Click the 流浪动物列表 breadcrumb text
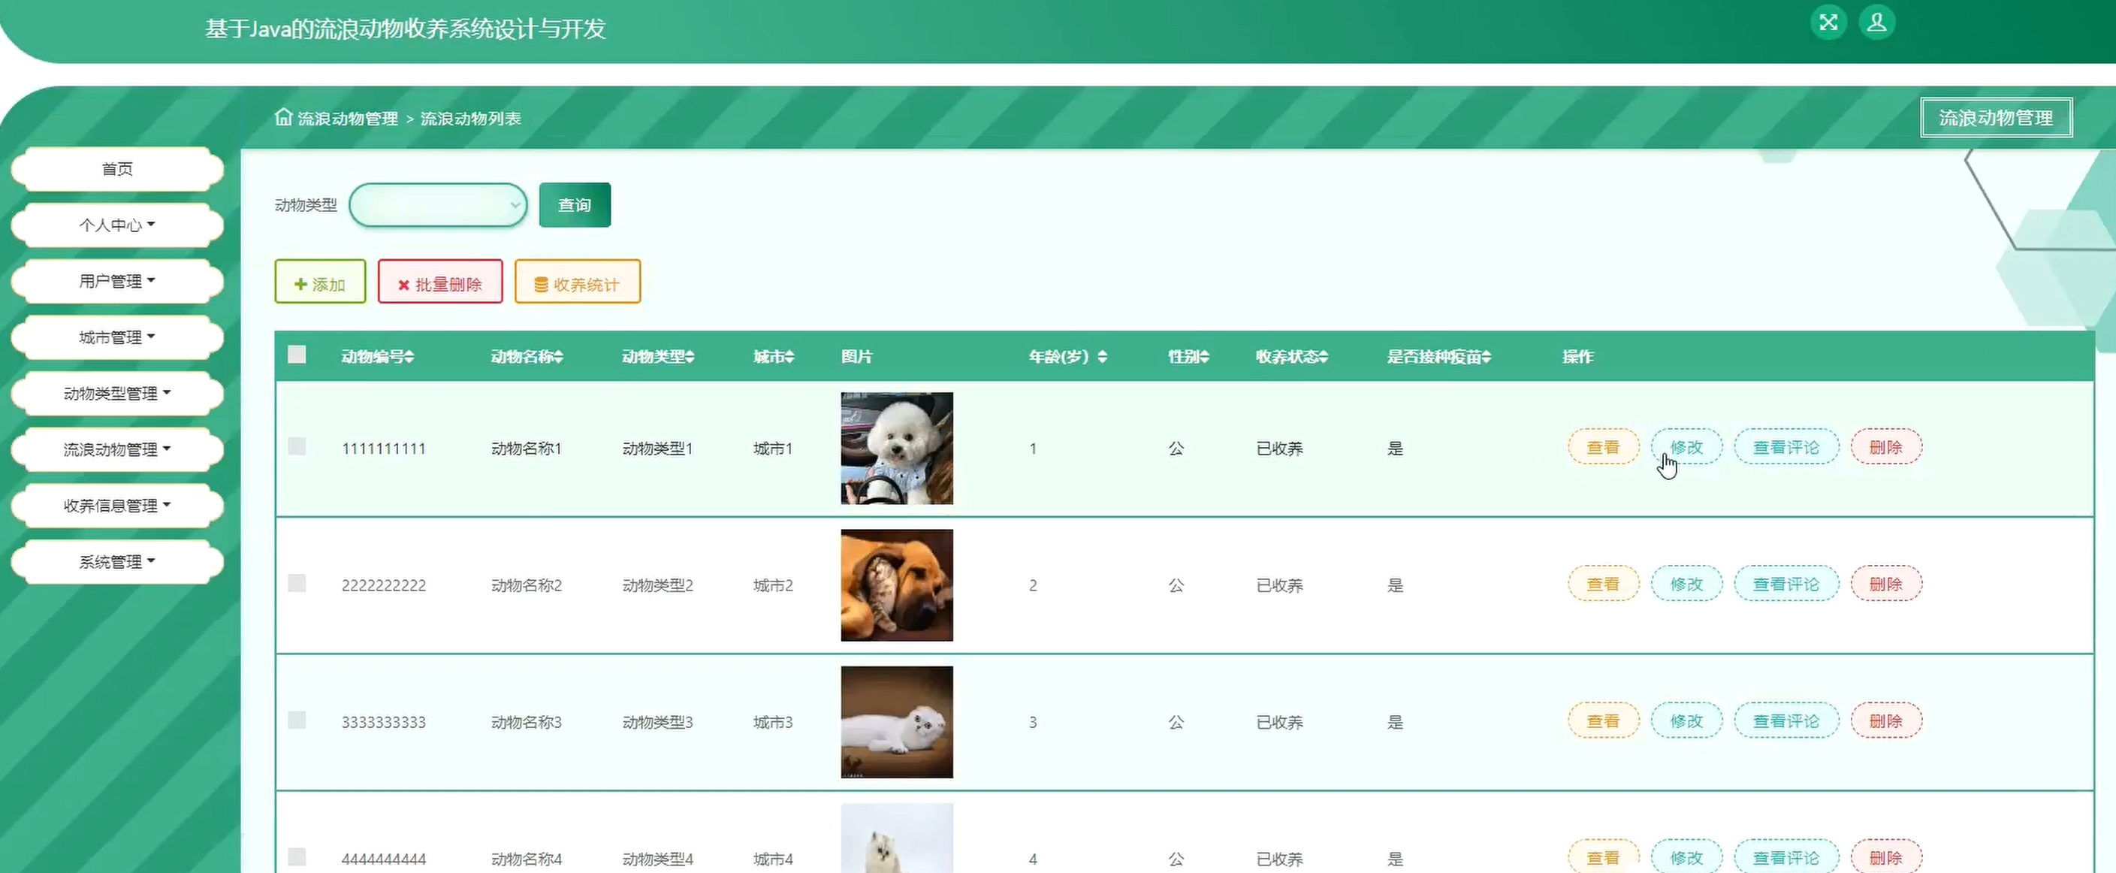 tap(471, 118)
